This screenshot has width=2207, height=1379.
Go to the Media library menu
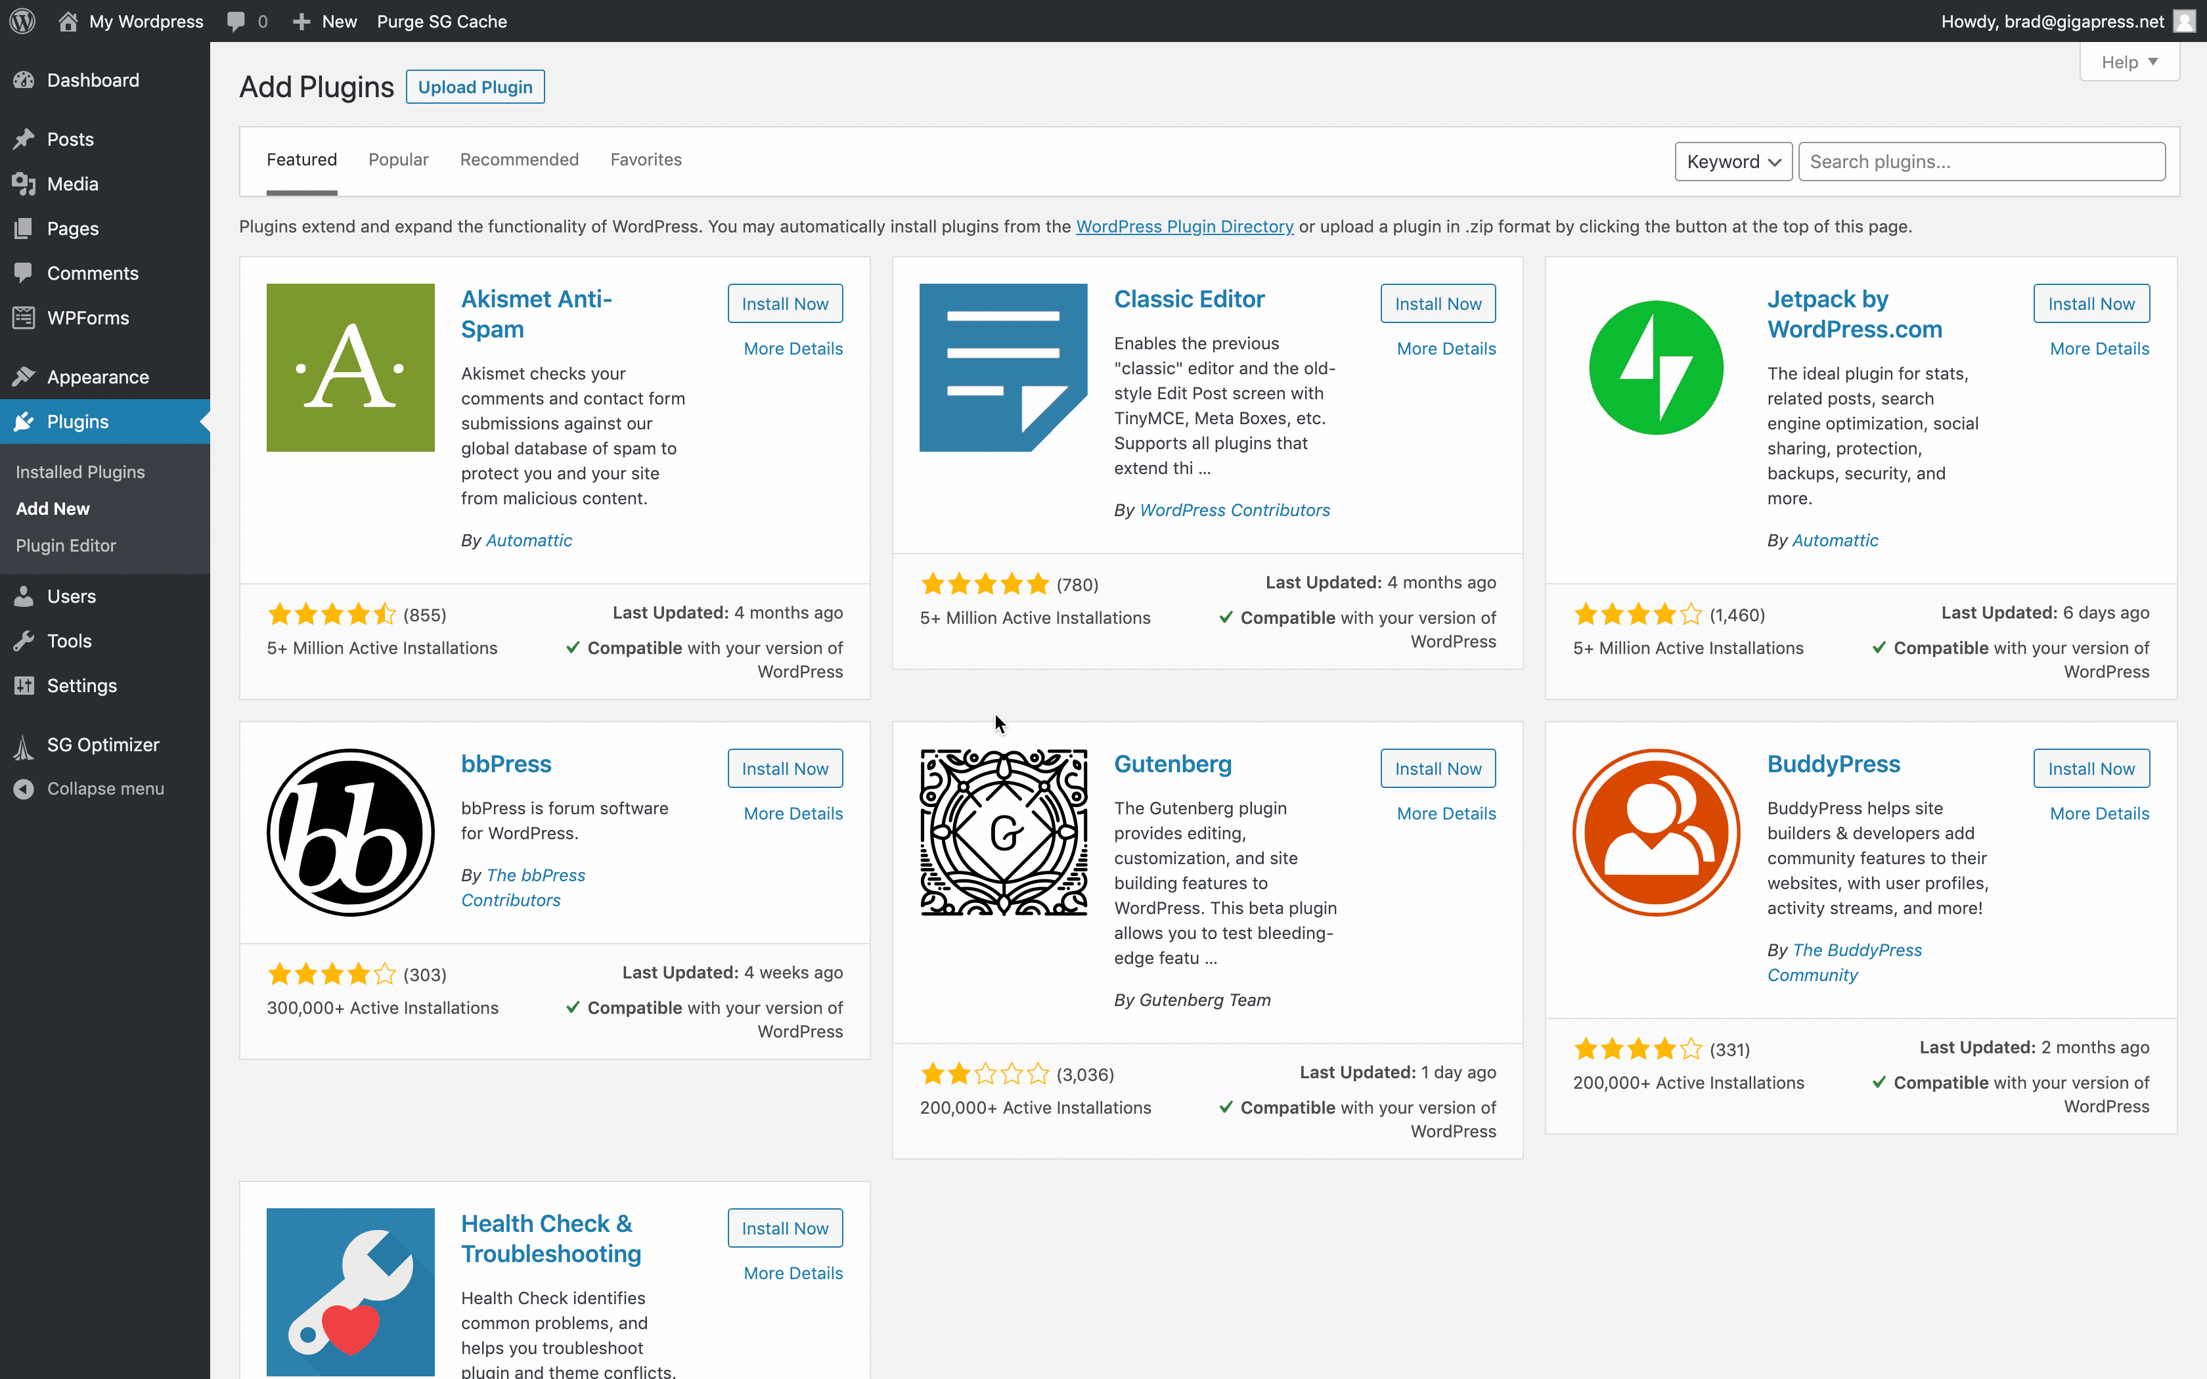(105, 185)
